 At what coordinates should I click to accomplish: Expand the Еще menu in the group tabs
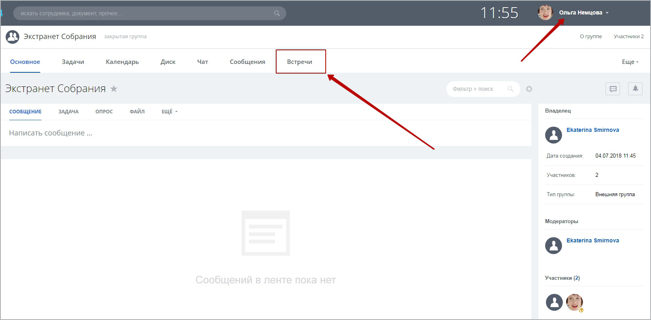630,62
